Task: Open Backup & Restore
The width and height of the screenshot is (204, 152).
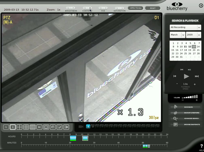Action: tap(185, 113)
